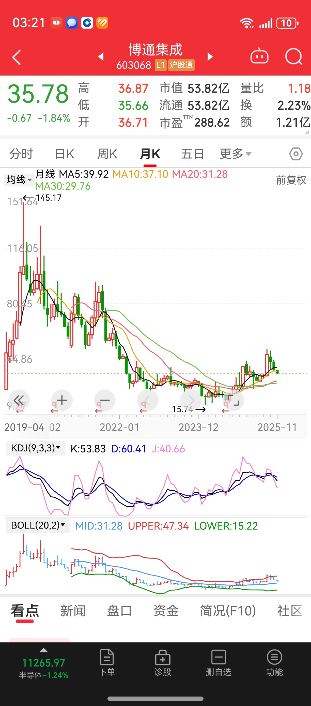Go to next stock with right triangle

(210, 56)
